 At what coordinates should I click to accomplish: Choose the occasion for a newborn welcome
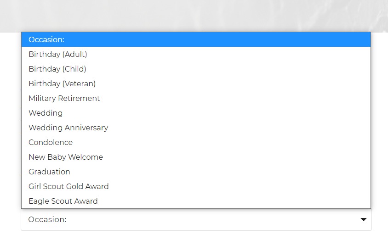[x=196, y=157]
